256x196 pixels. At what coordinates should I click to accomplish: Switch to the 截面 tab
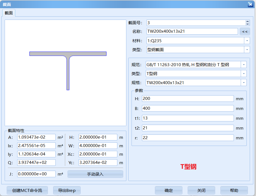point(9,13)
